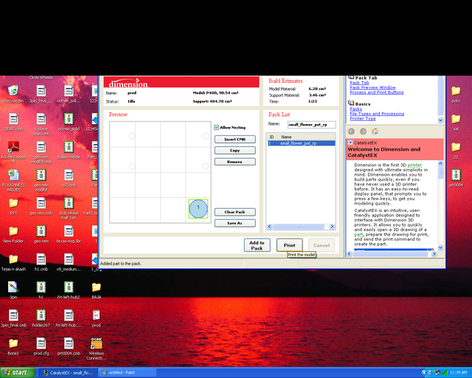The image size is (472, 378).
Task: Click the ID column header in Pack List
Action: (x=272, y=137)
